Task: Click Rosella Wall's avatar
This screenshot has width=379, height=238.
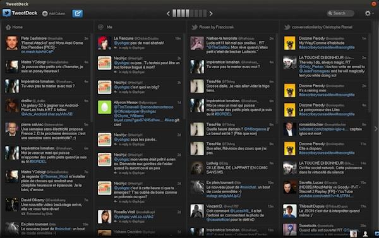Action: click(104, 217)
